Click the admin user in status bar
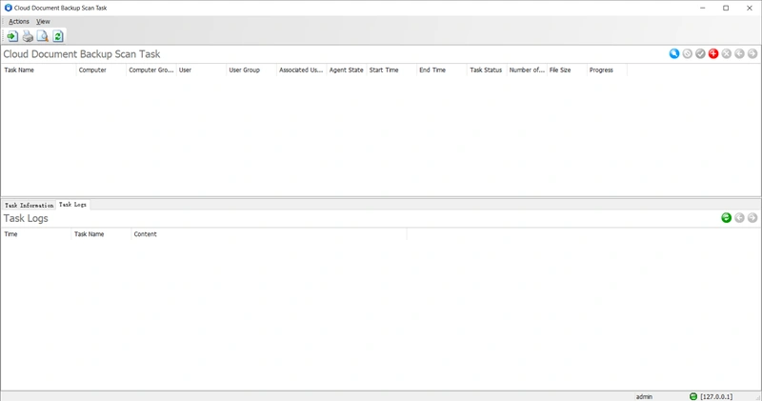762x401 pixels. [x=645, y=396]
